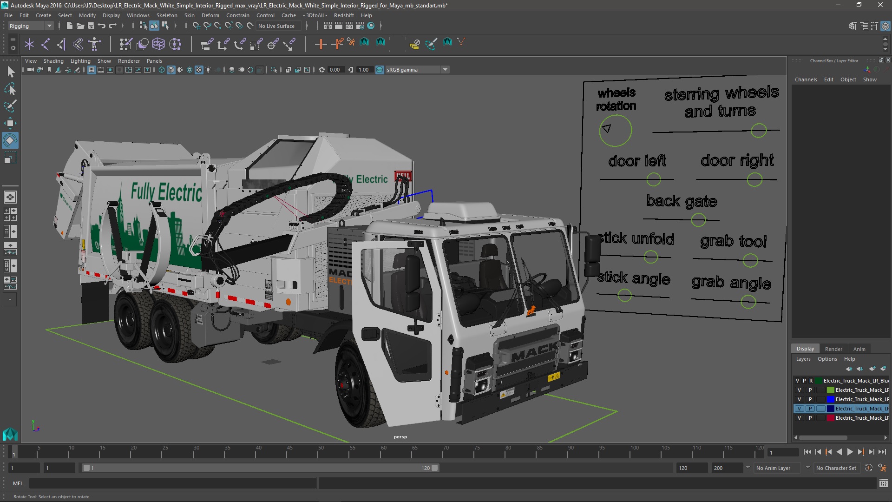Click the Set Key plus icon
This screenshot has width=892, height=502.
coord(321,44)
